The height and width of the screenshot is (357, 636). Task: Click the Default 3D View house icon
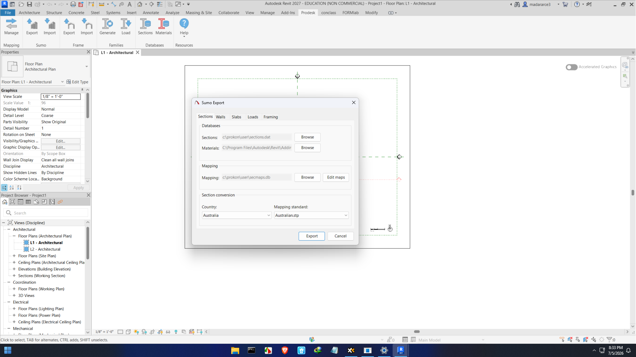pyautogui.click(x=140, y=4)
